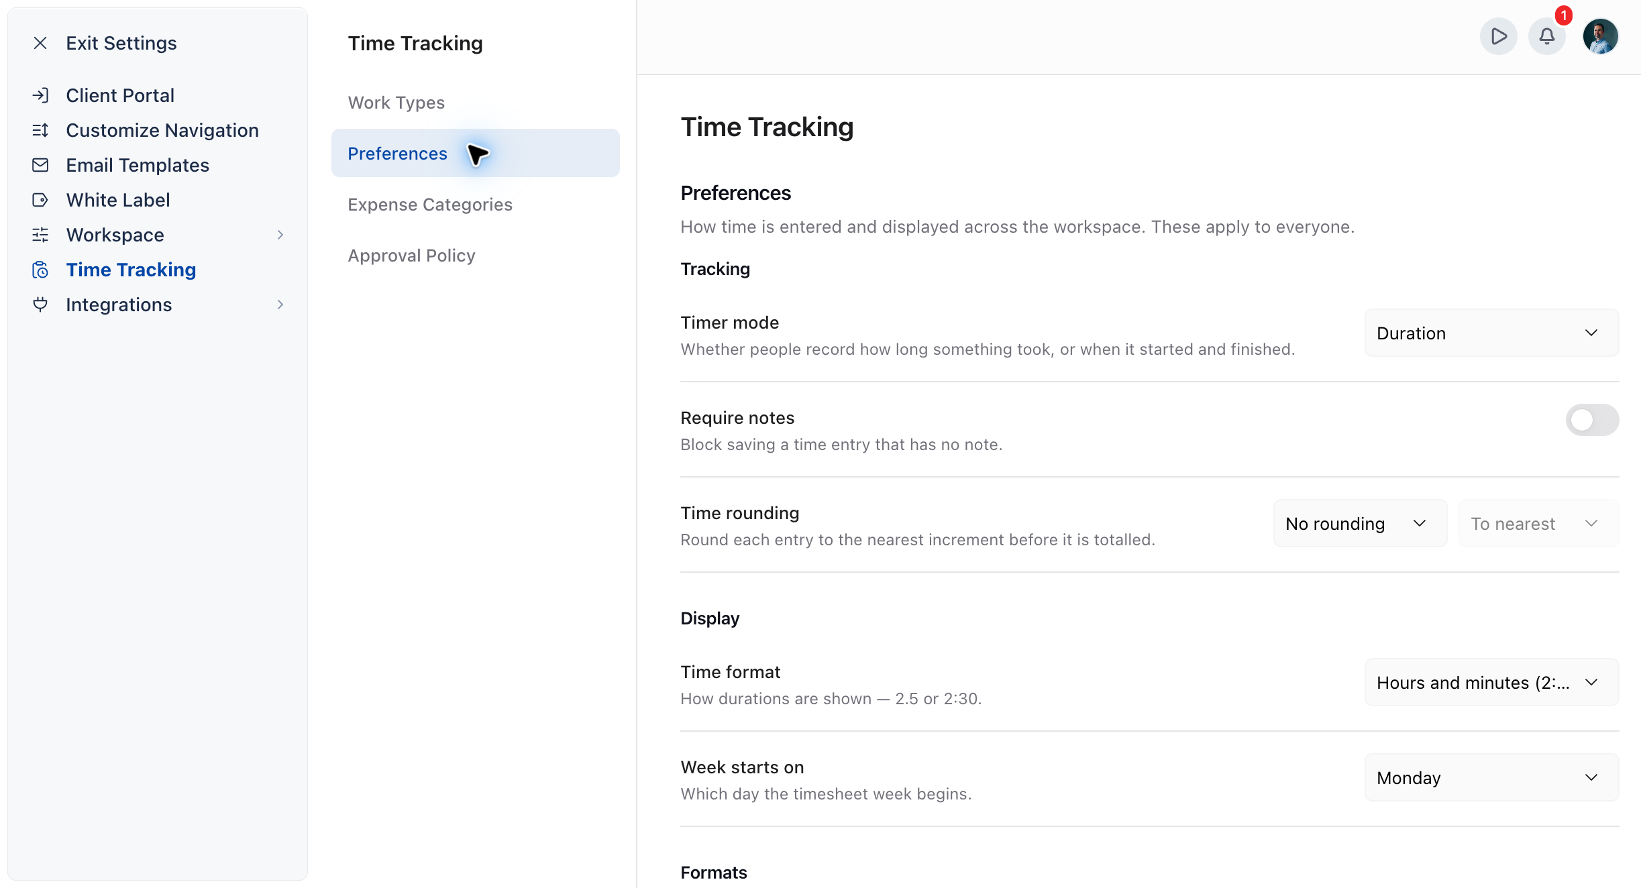Expand the Integrations submenu chevron

[x=280, y=304]
